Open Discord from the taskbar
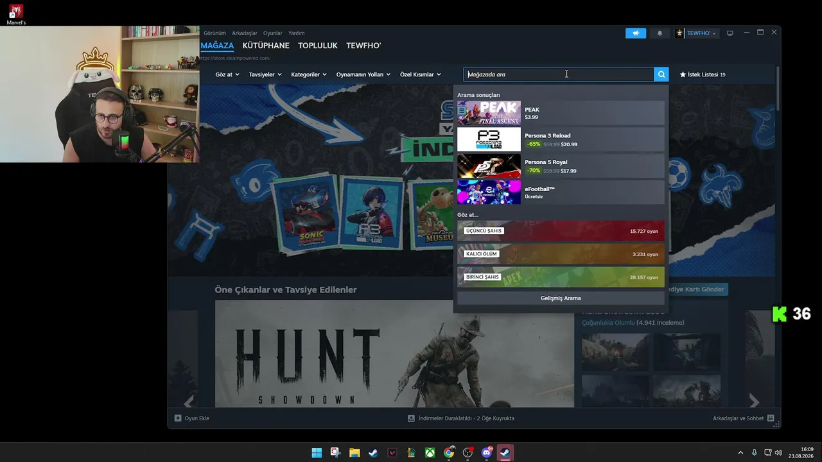 (x=486, y=453)
